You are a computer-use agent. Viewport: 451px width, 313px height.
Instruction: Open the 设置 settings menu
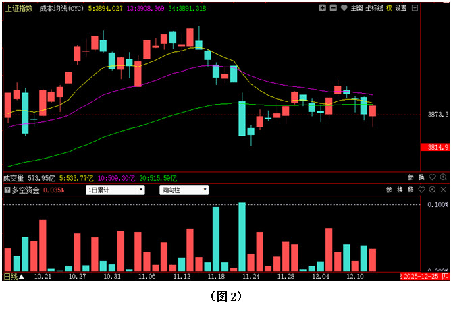401,8
